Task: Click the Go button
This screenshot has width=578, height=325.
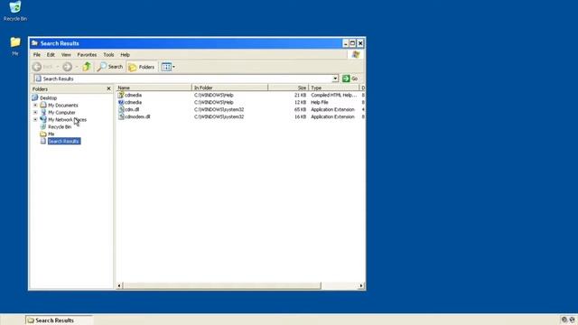Action: pos(350,79)
